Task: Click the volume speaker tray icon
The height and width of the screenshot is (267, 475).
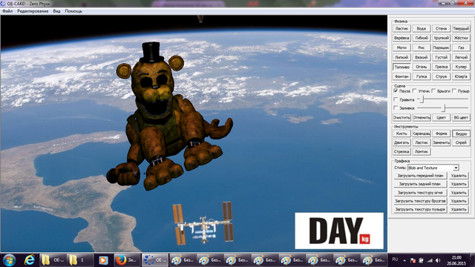Action: (x=438, y=260)
